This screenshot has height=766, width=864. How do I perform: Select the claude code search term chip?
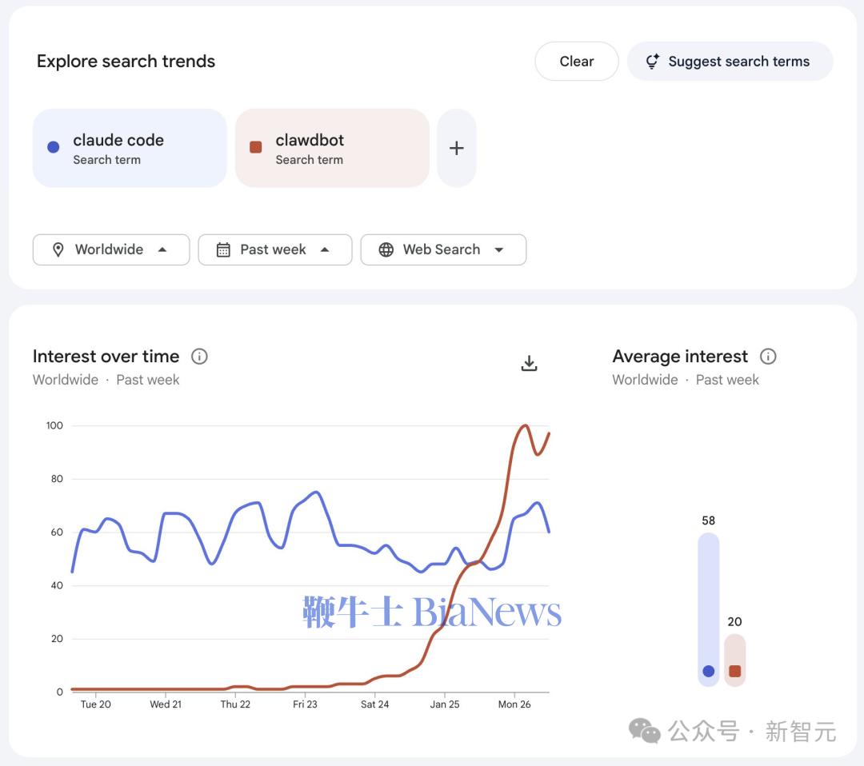129,148
